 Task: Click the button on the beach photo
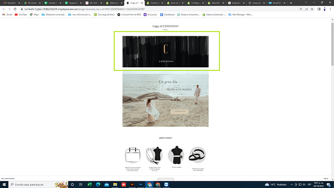pos(180,111)
